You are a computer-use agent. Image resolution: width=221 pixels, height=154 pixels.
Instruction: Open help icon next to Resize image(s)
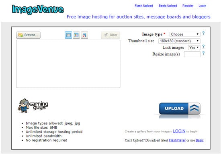[203, 53]
